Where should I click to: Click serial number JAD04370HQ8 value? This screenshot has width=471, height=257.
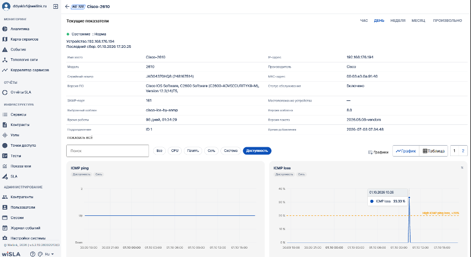coord(170,76)
